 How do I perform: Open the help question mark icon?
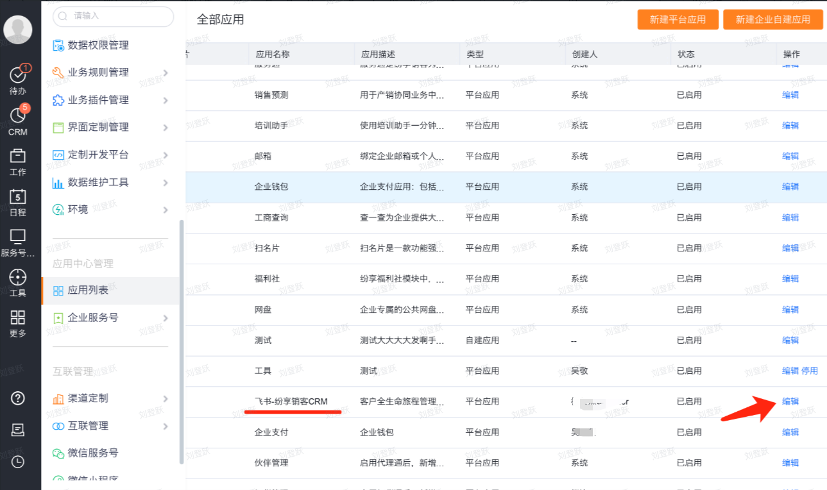point(18,398)
